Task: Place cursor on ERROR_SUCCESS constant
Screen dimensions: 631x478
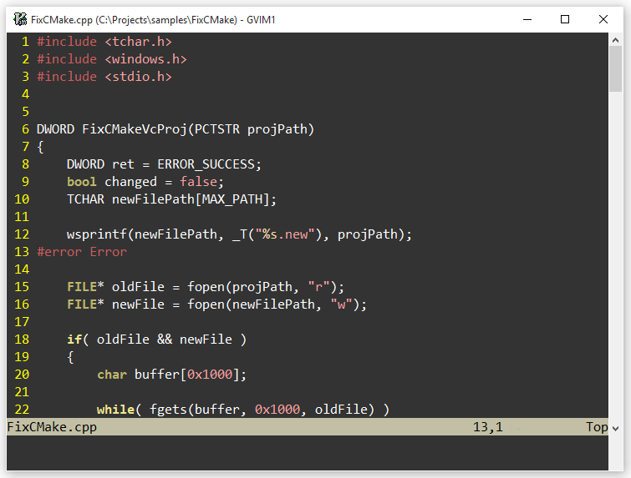Action: (209, 164)
